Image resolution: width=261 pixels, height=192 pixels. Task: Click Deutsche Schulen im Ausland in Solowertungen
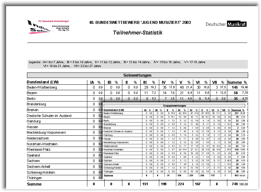point(49,116)
